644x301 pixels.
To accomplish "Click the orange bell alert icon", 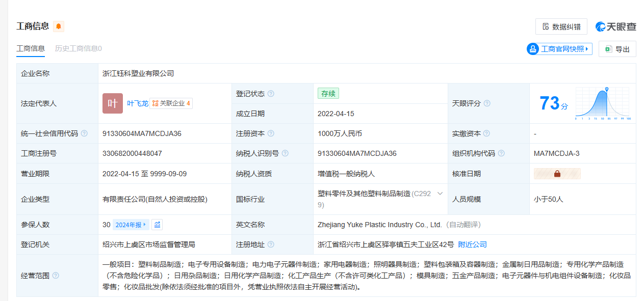I will 59,26.
